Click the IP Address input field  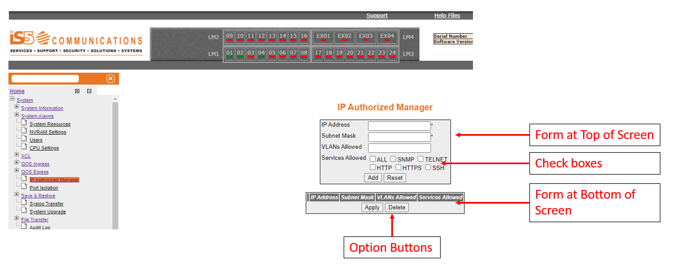399,126
